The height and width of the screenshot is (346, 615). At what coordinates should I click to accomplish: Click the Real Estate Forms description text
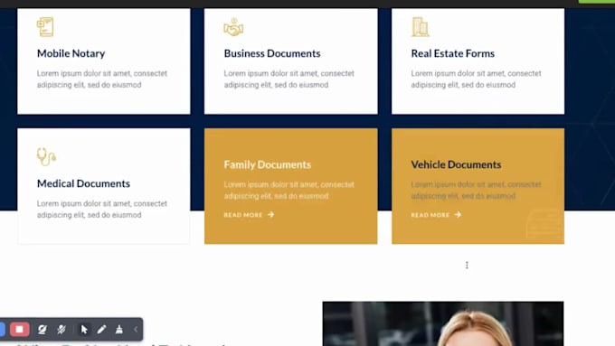click(x=476, y=79)
